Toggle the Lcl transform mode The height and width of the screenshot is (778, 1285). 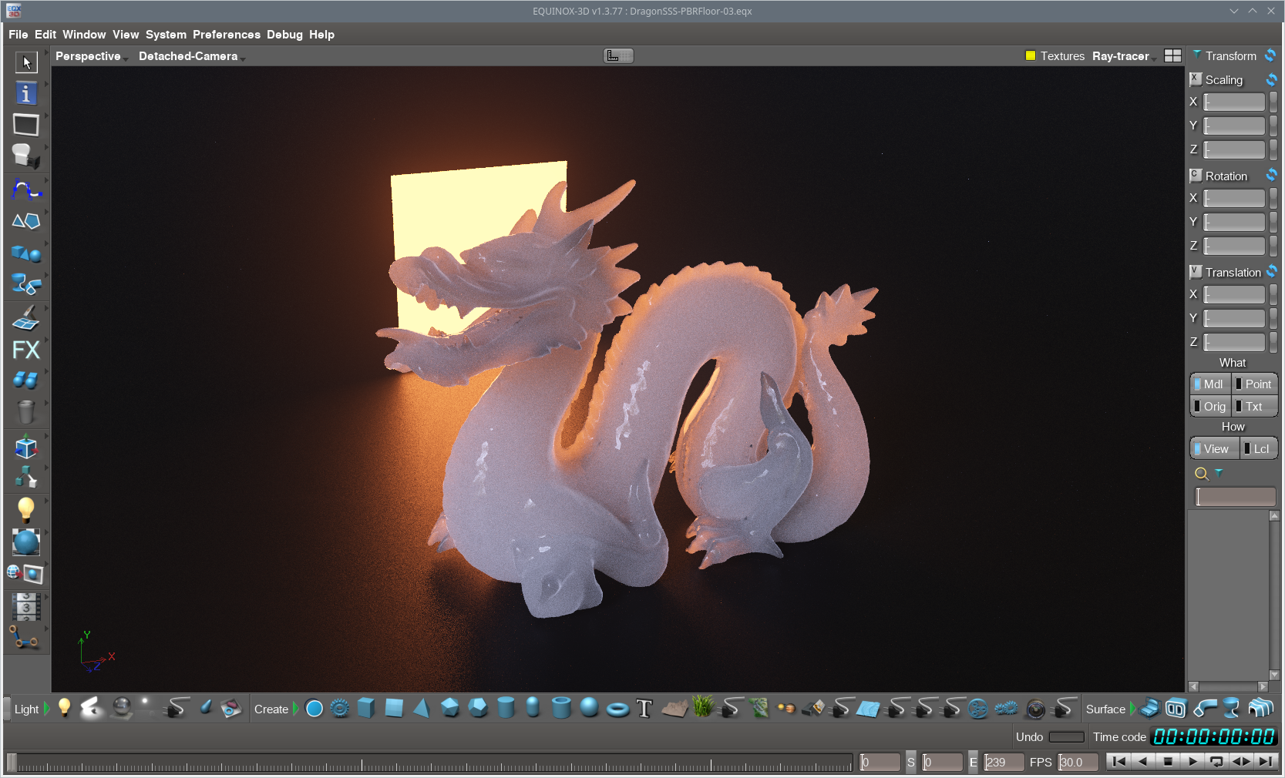coord(1258,449)
